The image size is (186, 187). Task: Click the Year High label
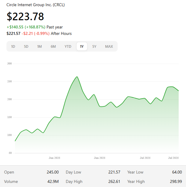click(136, 182)
